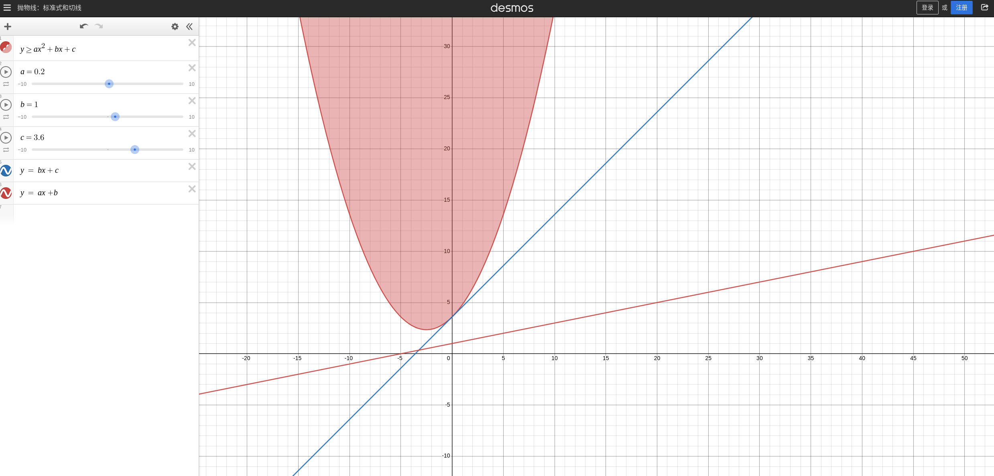Click the blue 注册 sign-up button
Image resolution: width=994 pixels, height=476 pixels.
(961, 8)
